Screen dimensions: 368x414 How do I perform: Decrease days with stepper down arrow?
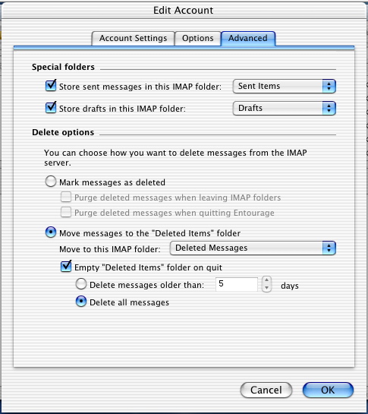[x=266, y=288]
